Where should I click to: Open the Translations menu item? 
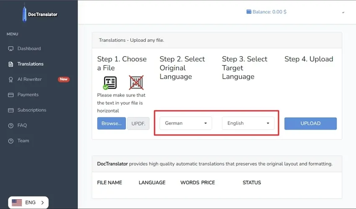31,64
